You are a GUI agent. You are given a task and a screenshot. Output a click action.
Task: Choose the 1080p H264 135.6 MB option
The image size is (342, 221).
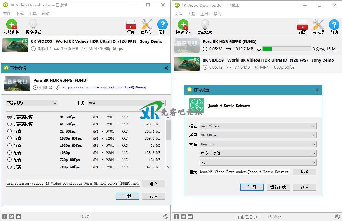pyautogui.click(x=10, y=153)
